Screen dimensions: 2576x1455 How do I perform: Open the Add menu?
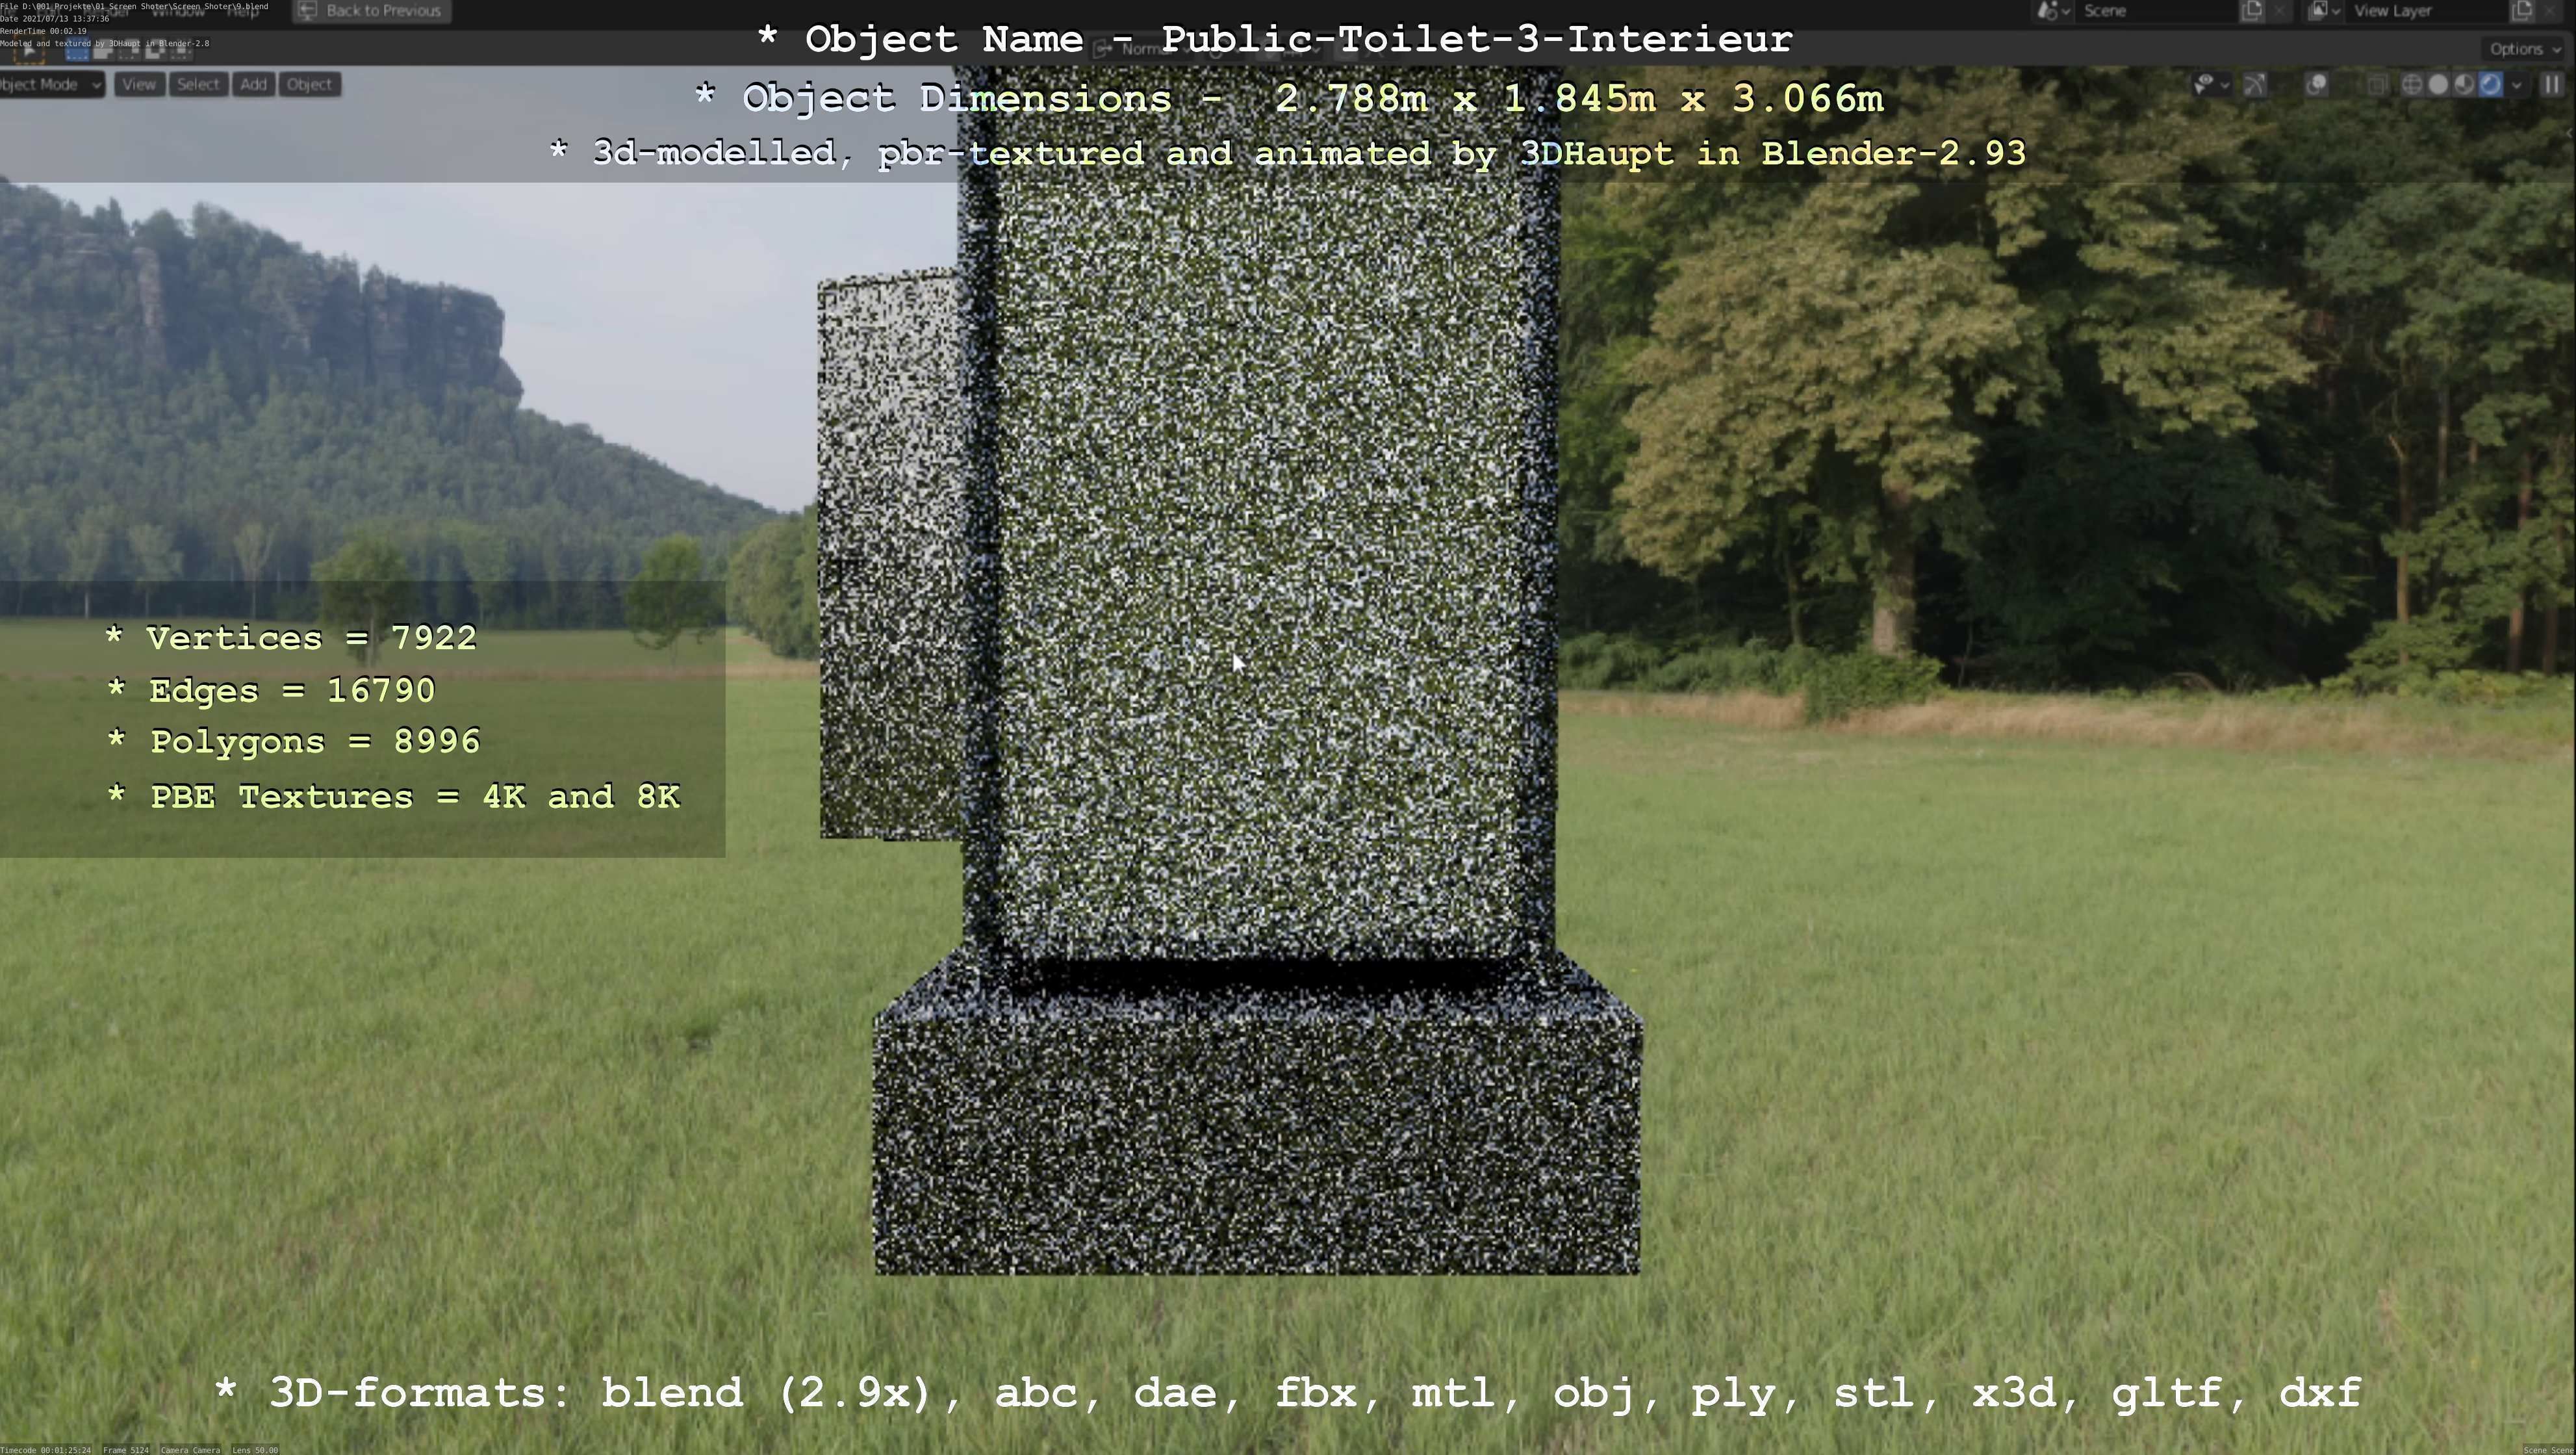(x=253, y=85)
